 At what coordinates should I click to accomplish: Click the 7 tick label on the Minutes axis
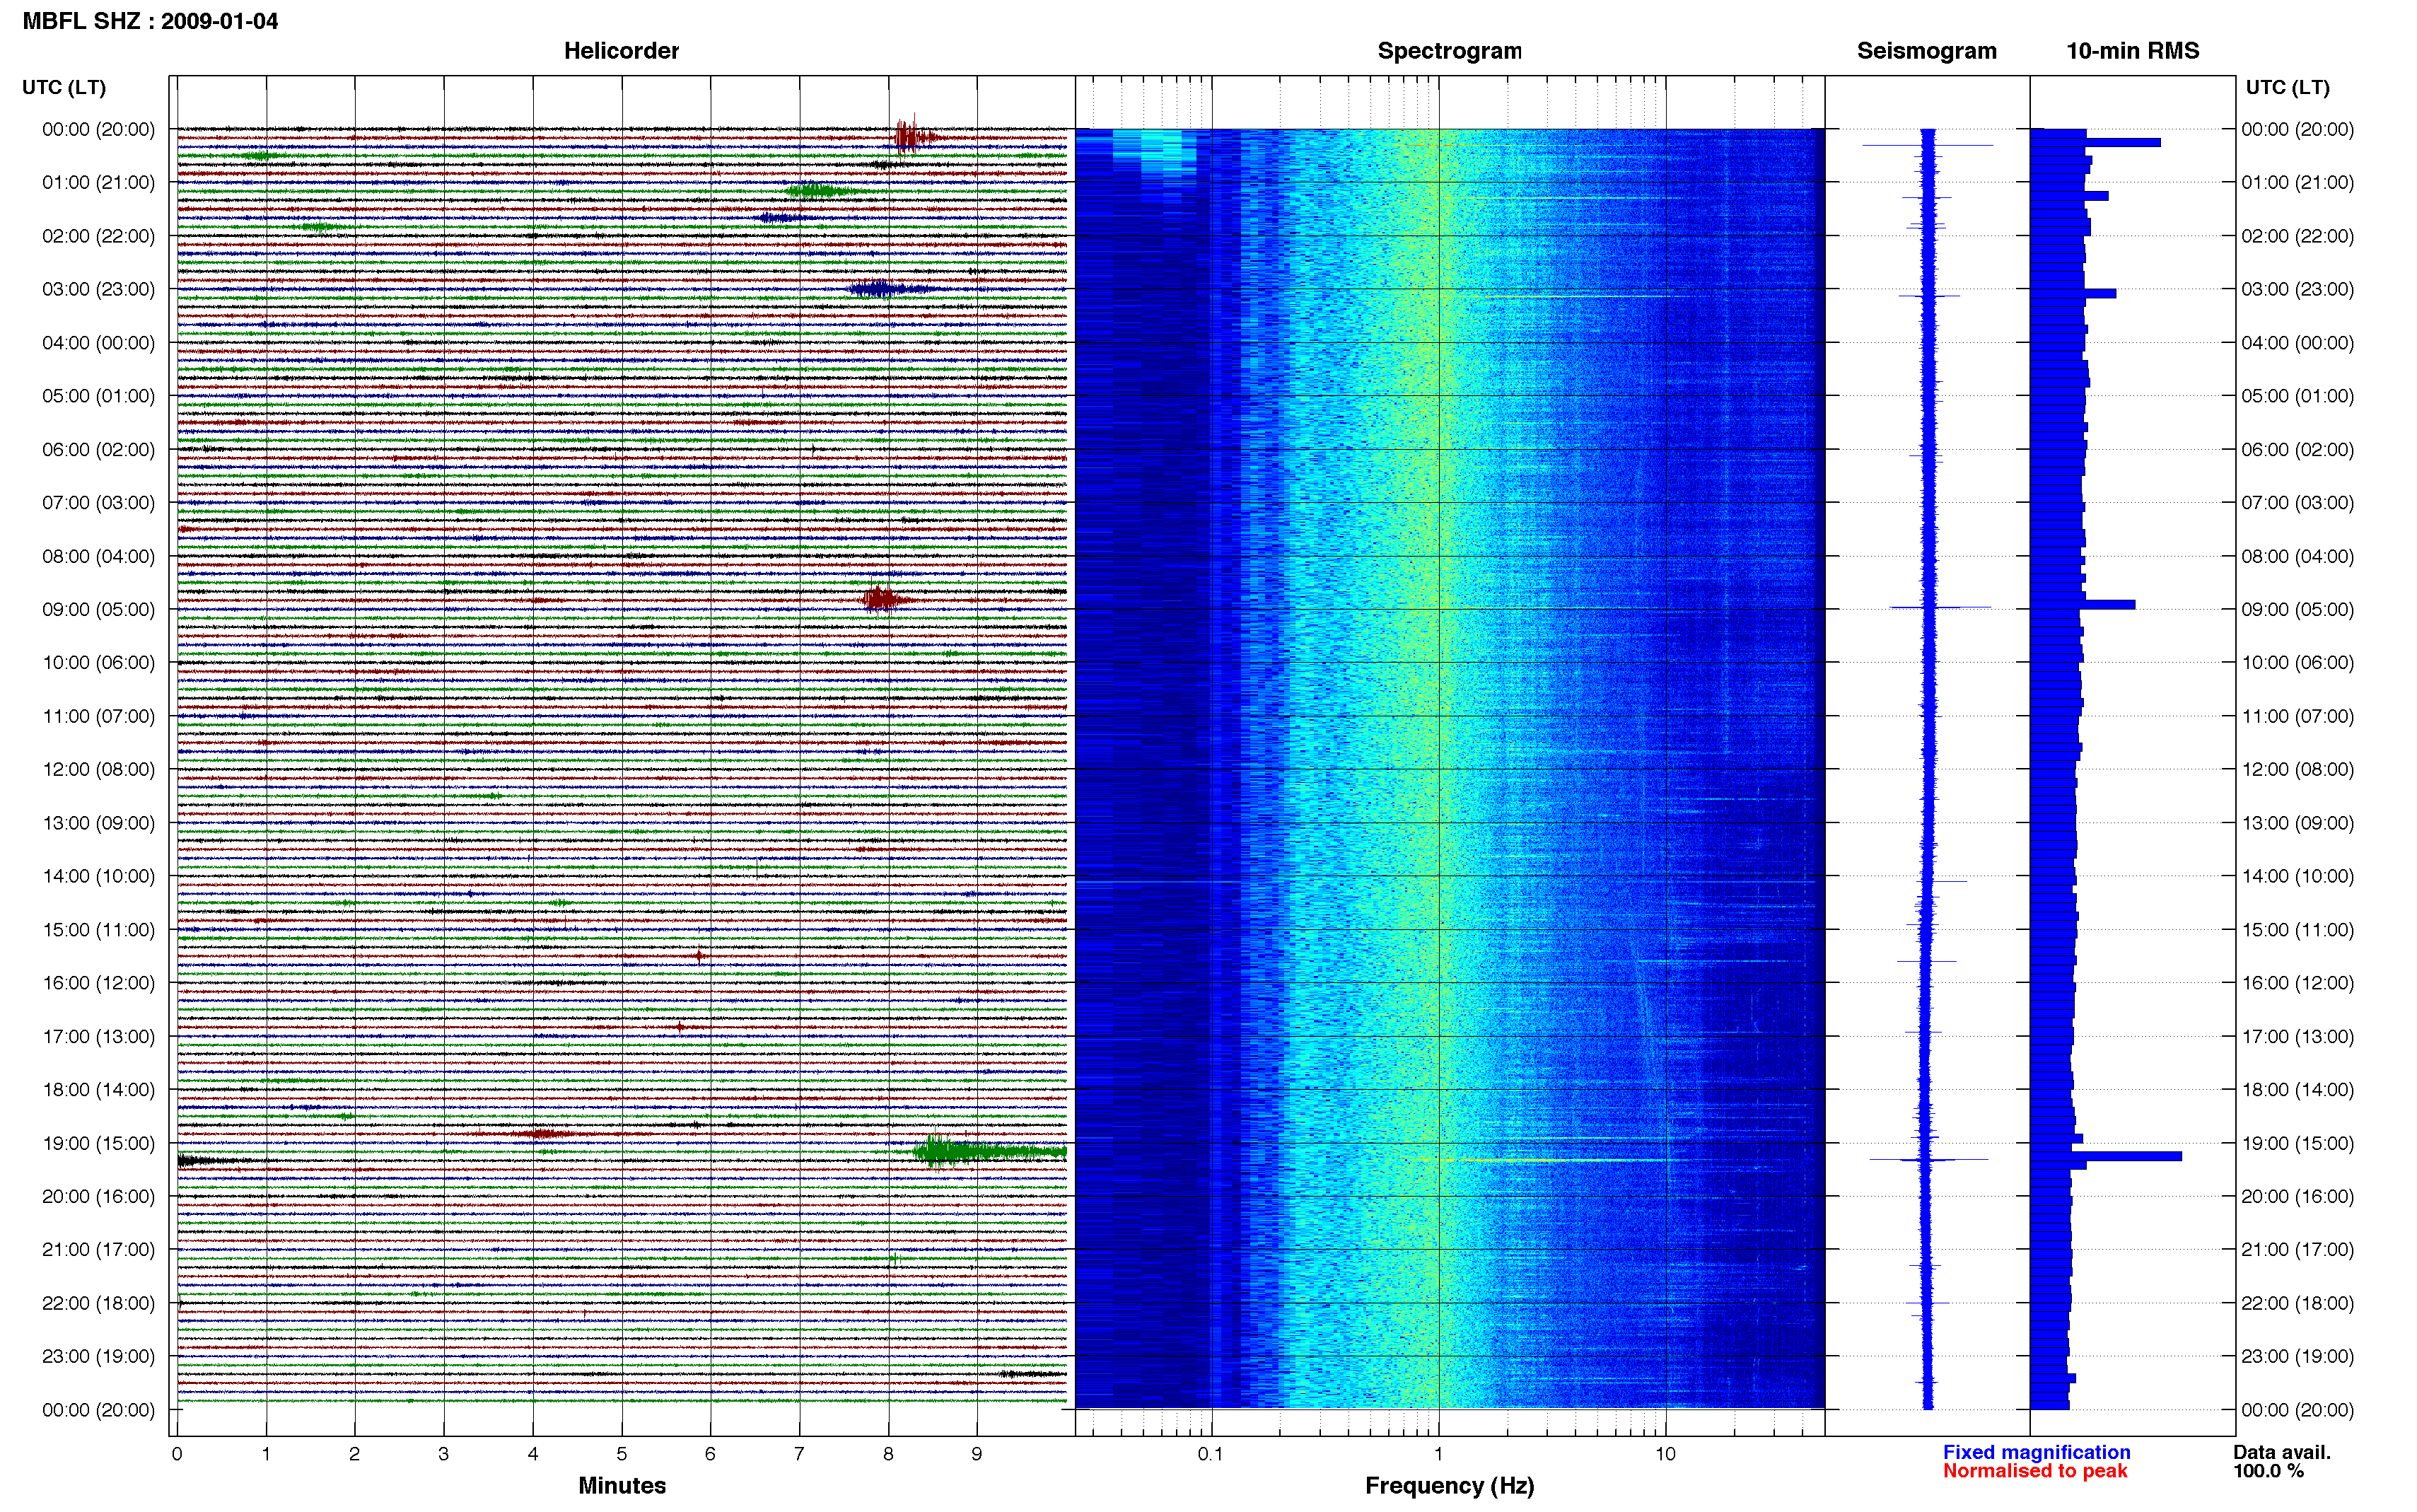tap(798, 1454)
